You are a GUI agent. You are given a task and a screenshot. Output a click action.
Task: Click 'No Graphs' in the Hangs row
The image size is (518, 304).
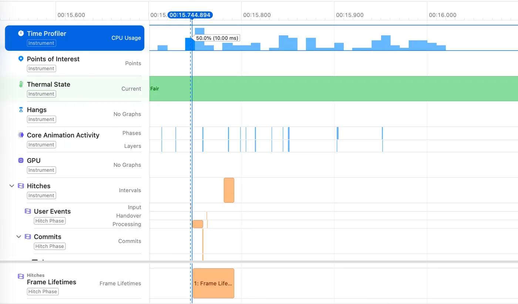coord(127,114)
